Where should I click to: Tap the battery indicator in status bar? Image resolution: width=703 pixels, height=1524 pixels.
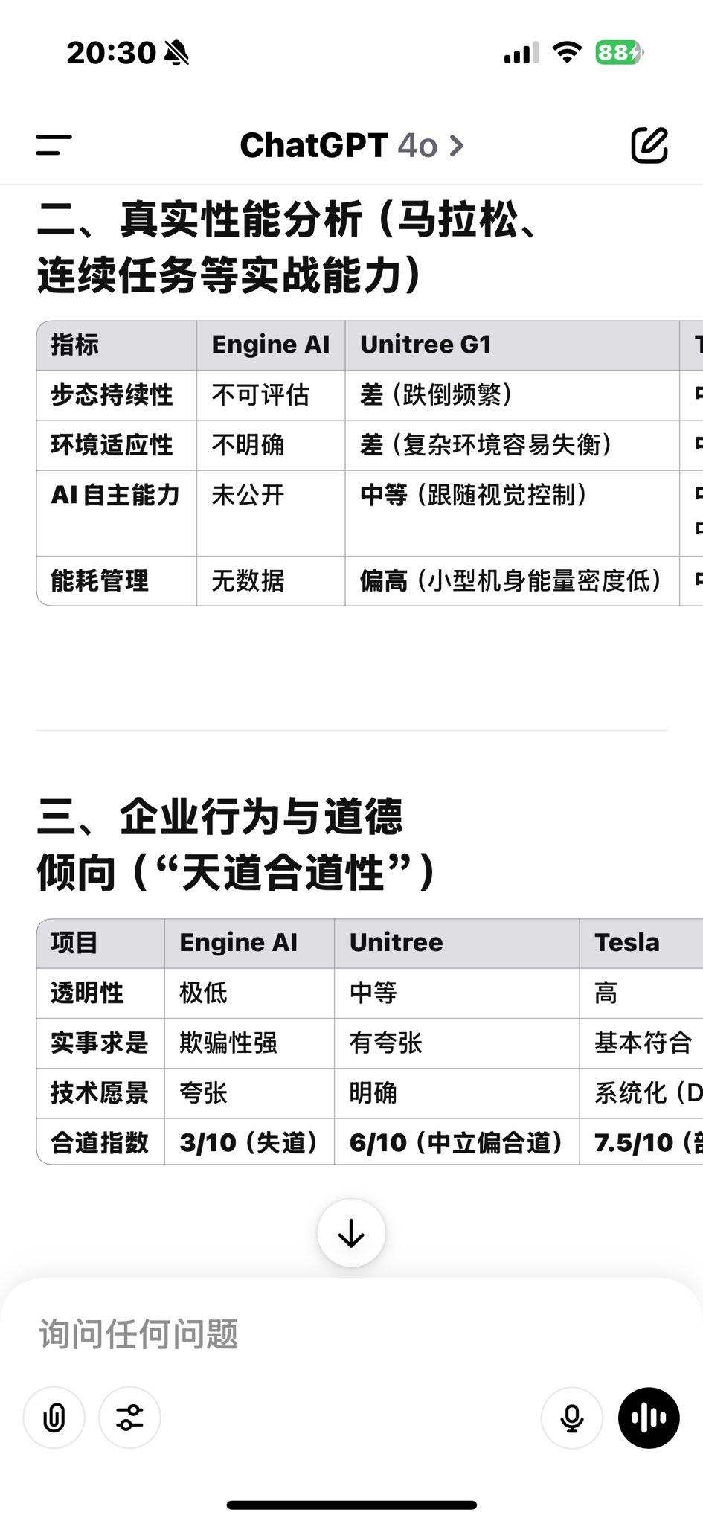pyautogui.click(x=619, y=52)
